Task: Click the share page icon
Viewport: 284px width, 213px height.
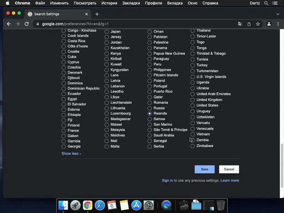Action: [x=249, y=24]
